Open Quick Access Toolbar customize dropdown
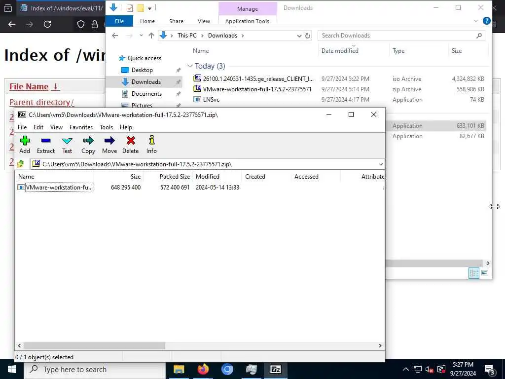 150,8
